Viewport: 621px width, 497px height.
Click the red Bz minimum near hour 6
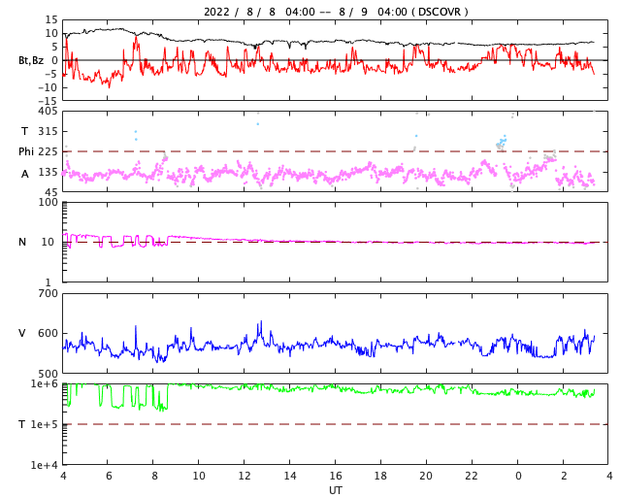pyautogui.click(x=110, y=86)
